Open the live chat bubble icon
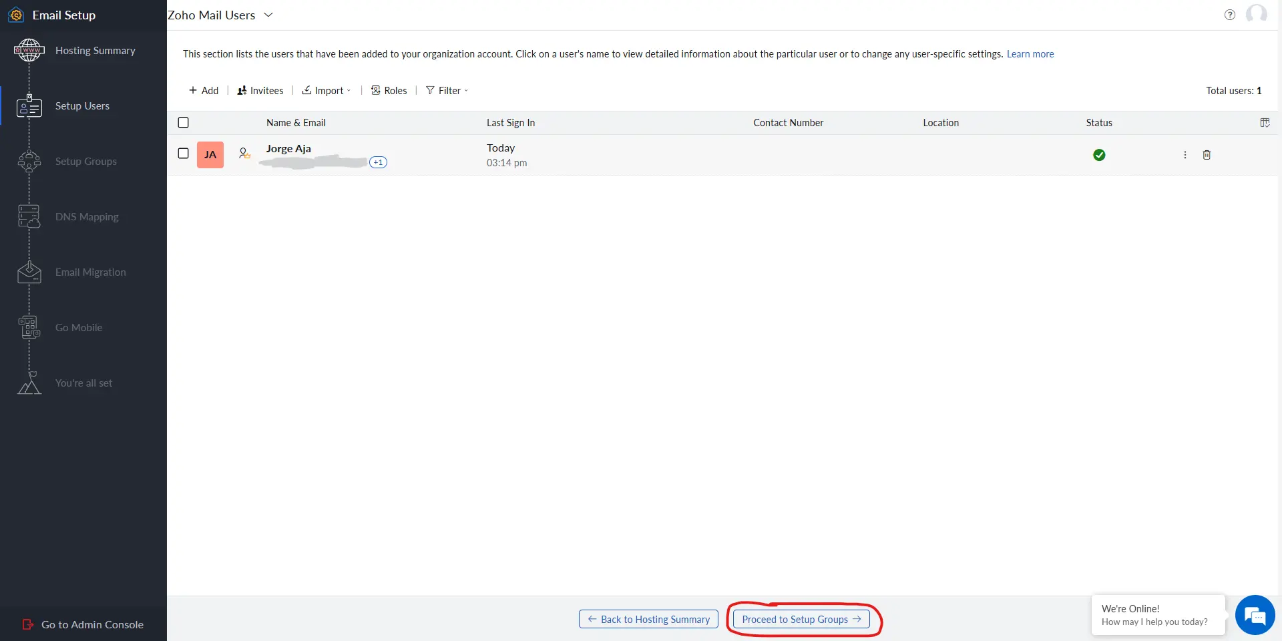1282x641 pixels. point(1255,615)
